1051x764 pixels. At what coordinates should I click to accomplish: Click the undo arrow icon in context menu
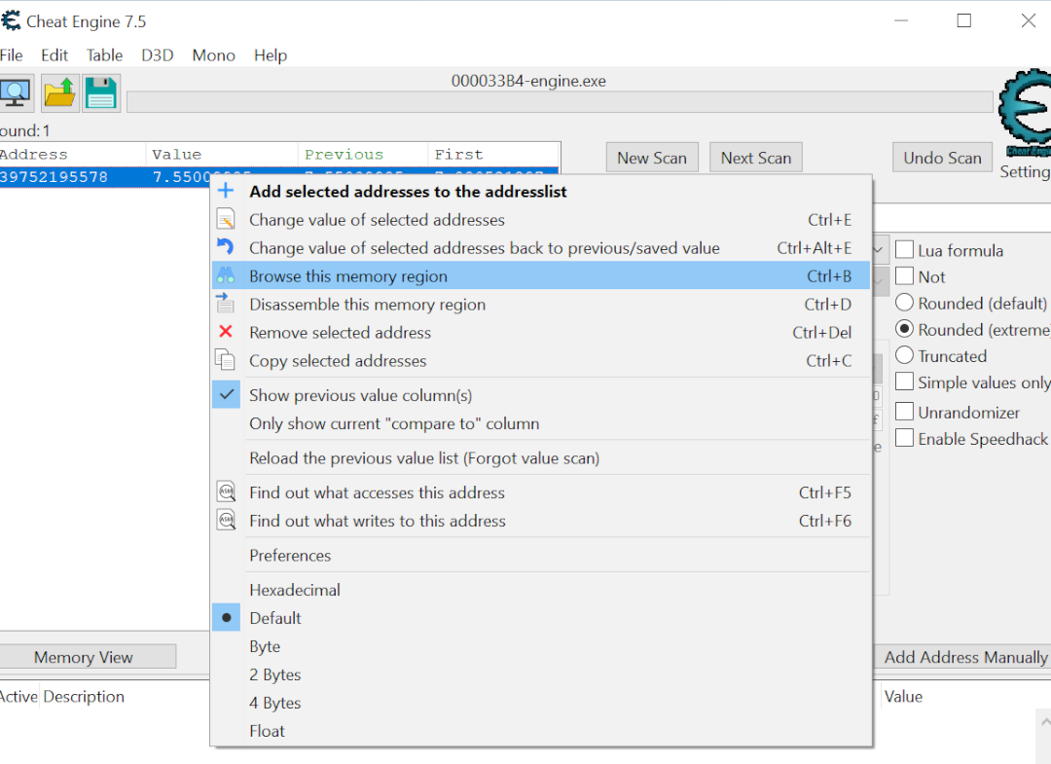(x=226, y=247)
